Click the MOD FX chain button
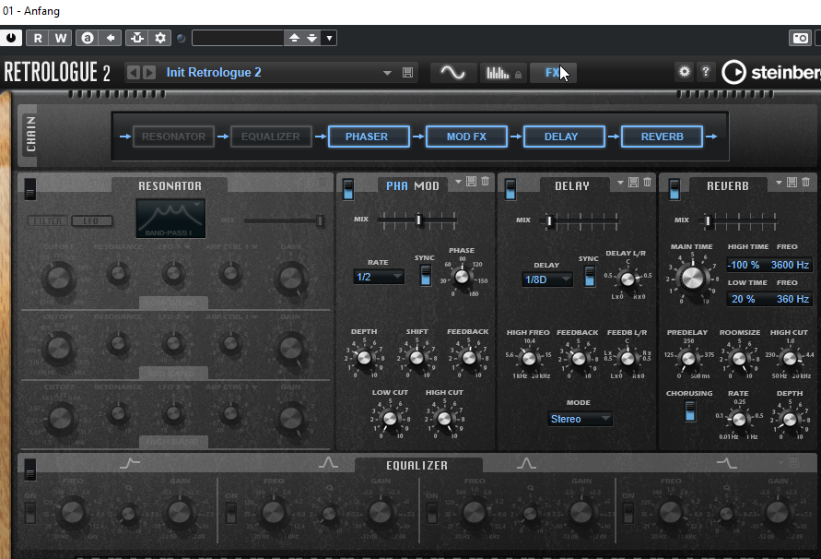Screen dimensions: 821x559 (x=466, y=137)
